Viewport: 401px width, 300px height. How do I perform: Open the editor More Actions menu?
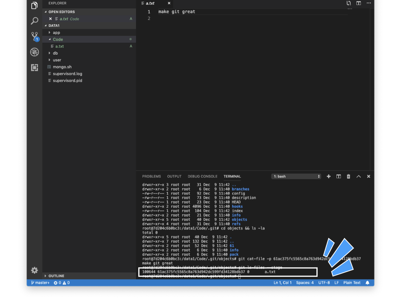coord(368,3)
